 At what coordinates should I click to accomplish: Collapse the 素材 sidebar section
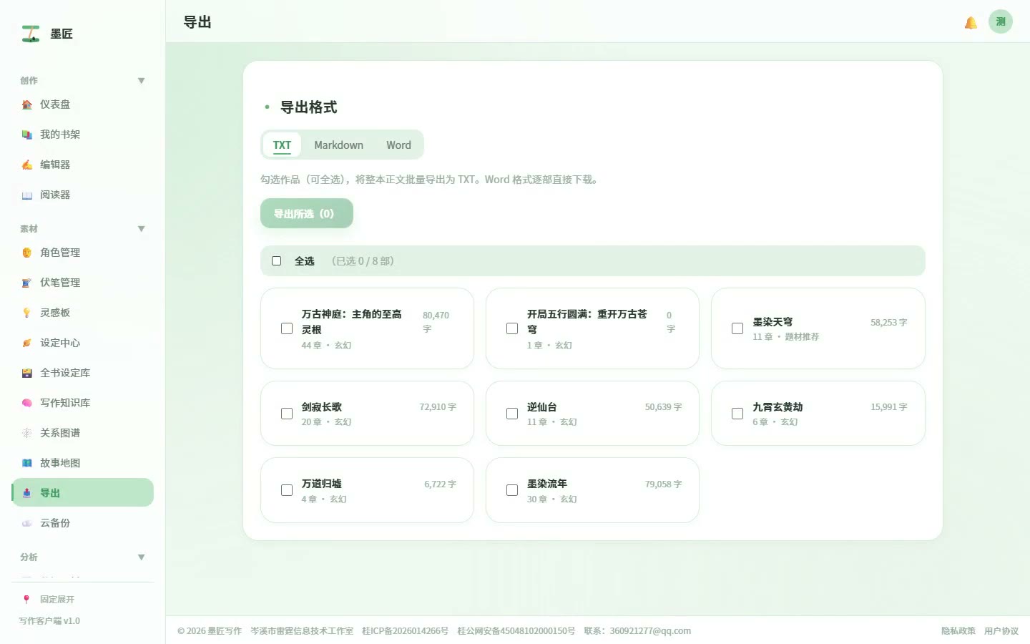click(141, 229)
